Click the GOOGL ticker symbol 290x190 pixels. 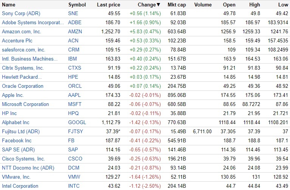click(77, 122)
